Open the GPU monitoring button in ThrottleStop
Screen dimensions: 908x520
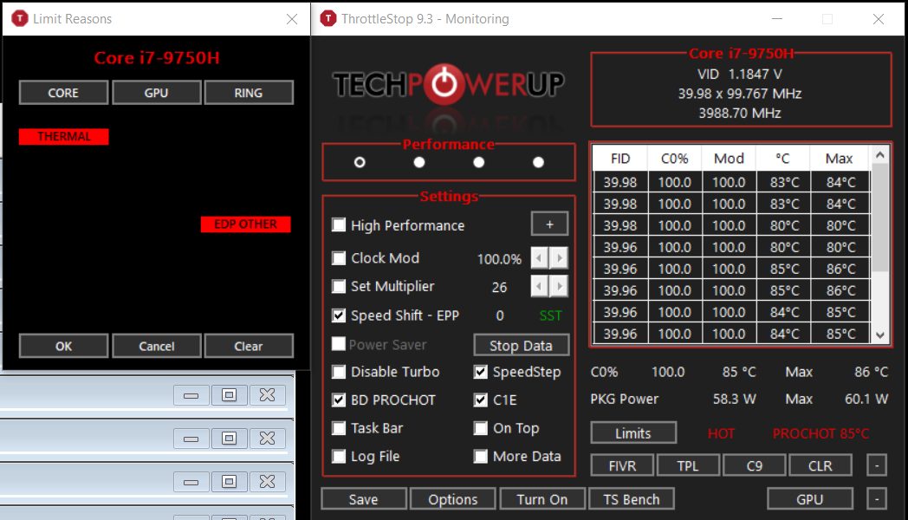click(x=809, y=499)
